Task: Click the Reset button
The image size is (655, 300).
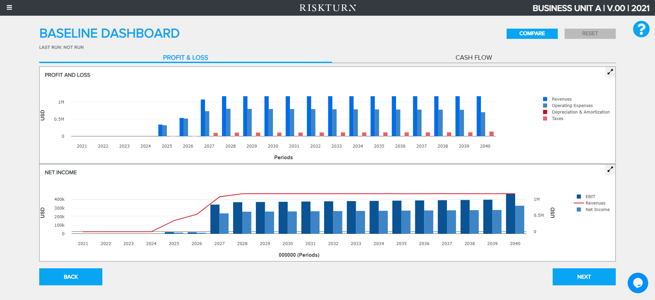Action: pyautogui.click(x=590, y=33)
